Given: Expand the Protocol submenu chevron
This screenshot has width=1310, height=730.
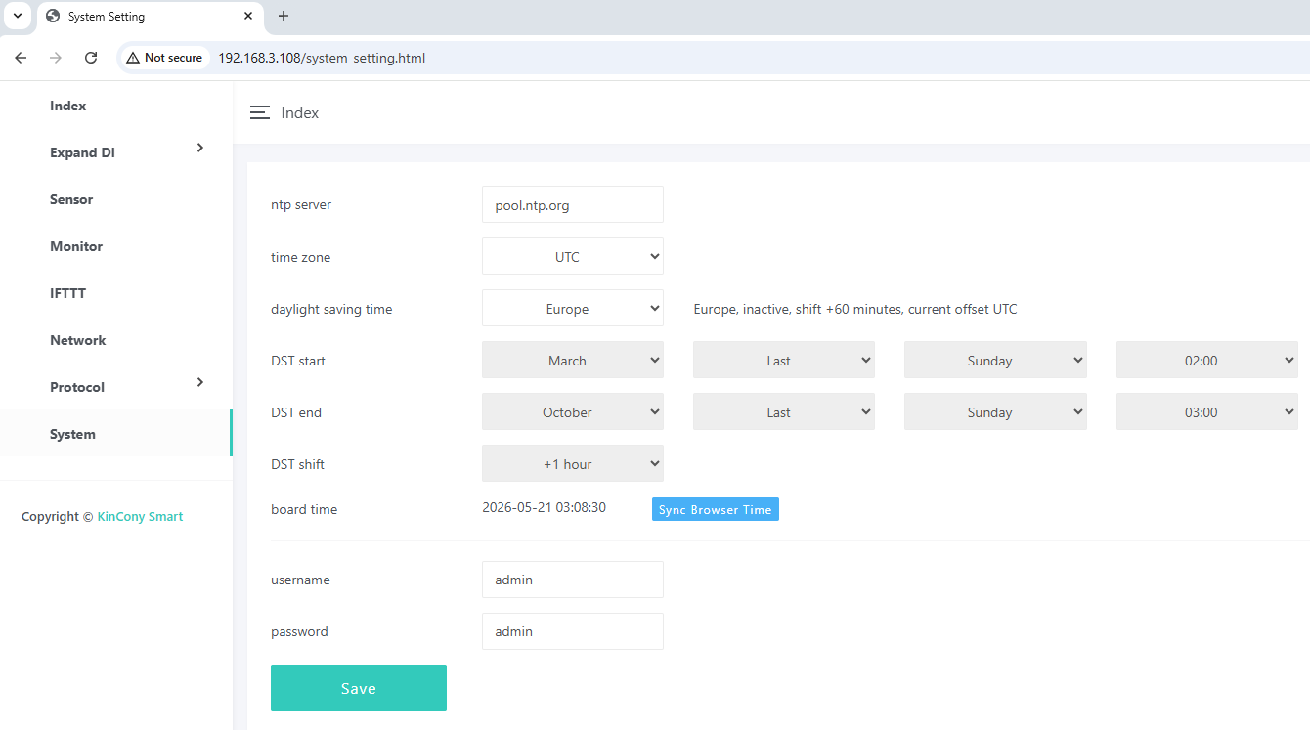Looking at the screenshot, I should click(199, 382).
